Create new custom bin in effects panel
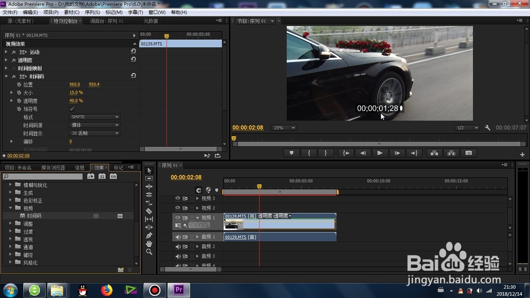The height and width of the screenshot is (298, 530). tap(121, 269)
